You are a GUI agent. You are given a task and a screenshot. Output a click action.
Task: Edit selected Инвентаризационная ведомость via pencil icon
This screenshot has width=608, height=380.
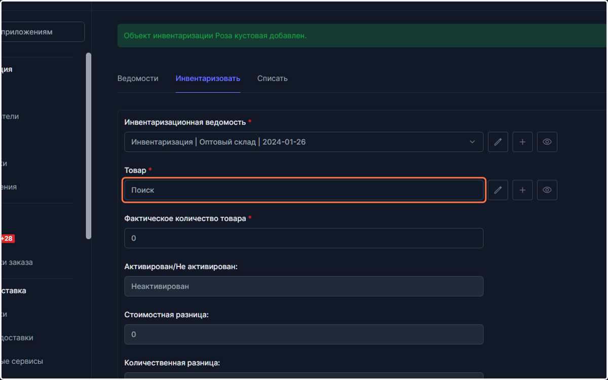pyautogui.click(x=498, y=142)
